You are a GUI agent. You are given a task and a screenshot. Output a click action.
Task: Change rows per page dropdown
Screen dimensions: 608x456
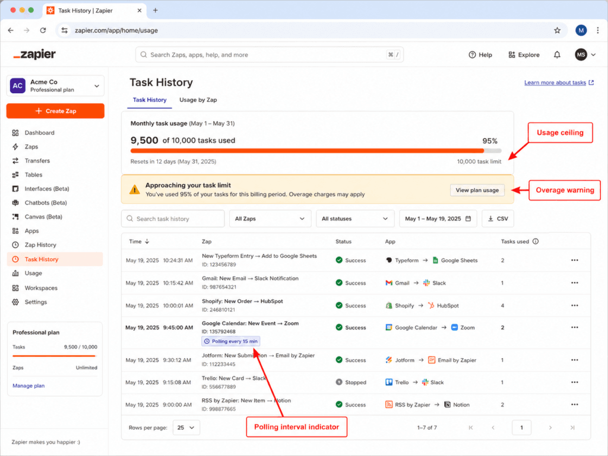186,427
